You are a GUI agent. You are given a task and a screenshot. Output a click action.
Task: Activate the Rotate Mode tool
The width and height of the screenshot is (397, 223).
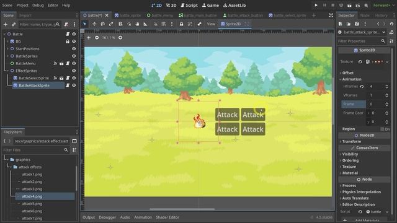[102, 24]
